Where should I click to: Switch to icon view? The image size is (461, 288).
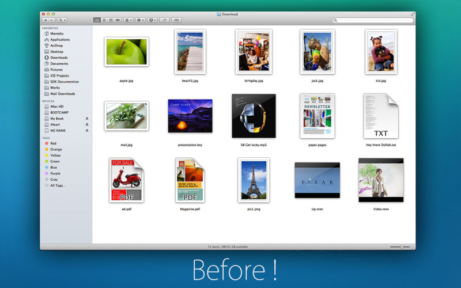pos(97,20)
